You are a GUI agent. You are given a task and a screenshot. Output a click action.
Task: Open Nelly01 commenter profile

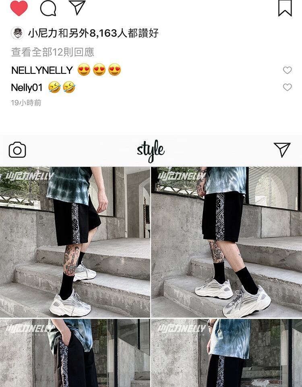pyautogui.click(x=27, y=87)
